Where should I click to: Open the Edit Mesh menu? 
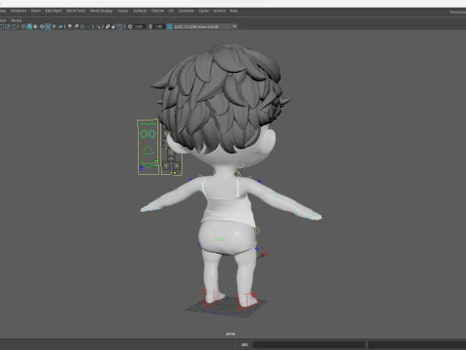pos(53,11)
